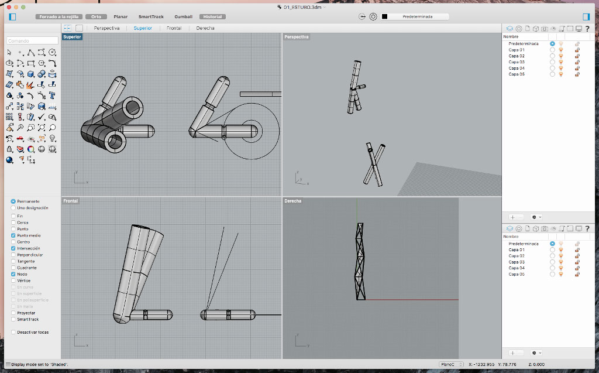Toggle the Gumball button
This screenshot has width=599, height=373.
point(183,16)
